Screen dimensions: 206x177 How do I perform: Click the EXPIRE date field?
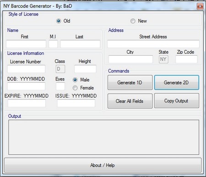(x=27, y=103)
